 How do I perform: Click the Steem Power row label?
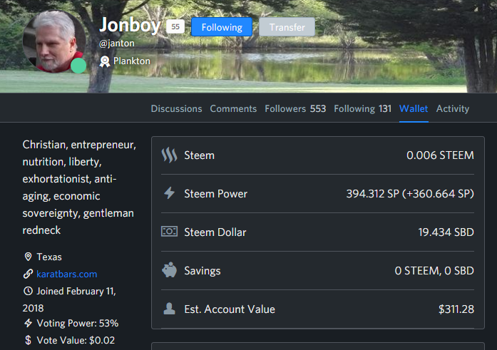coord(215,194)
